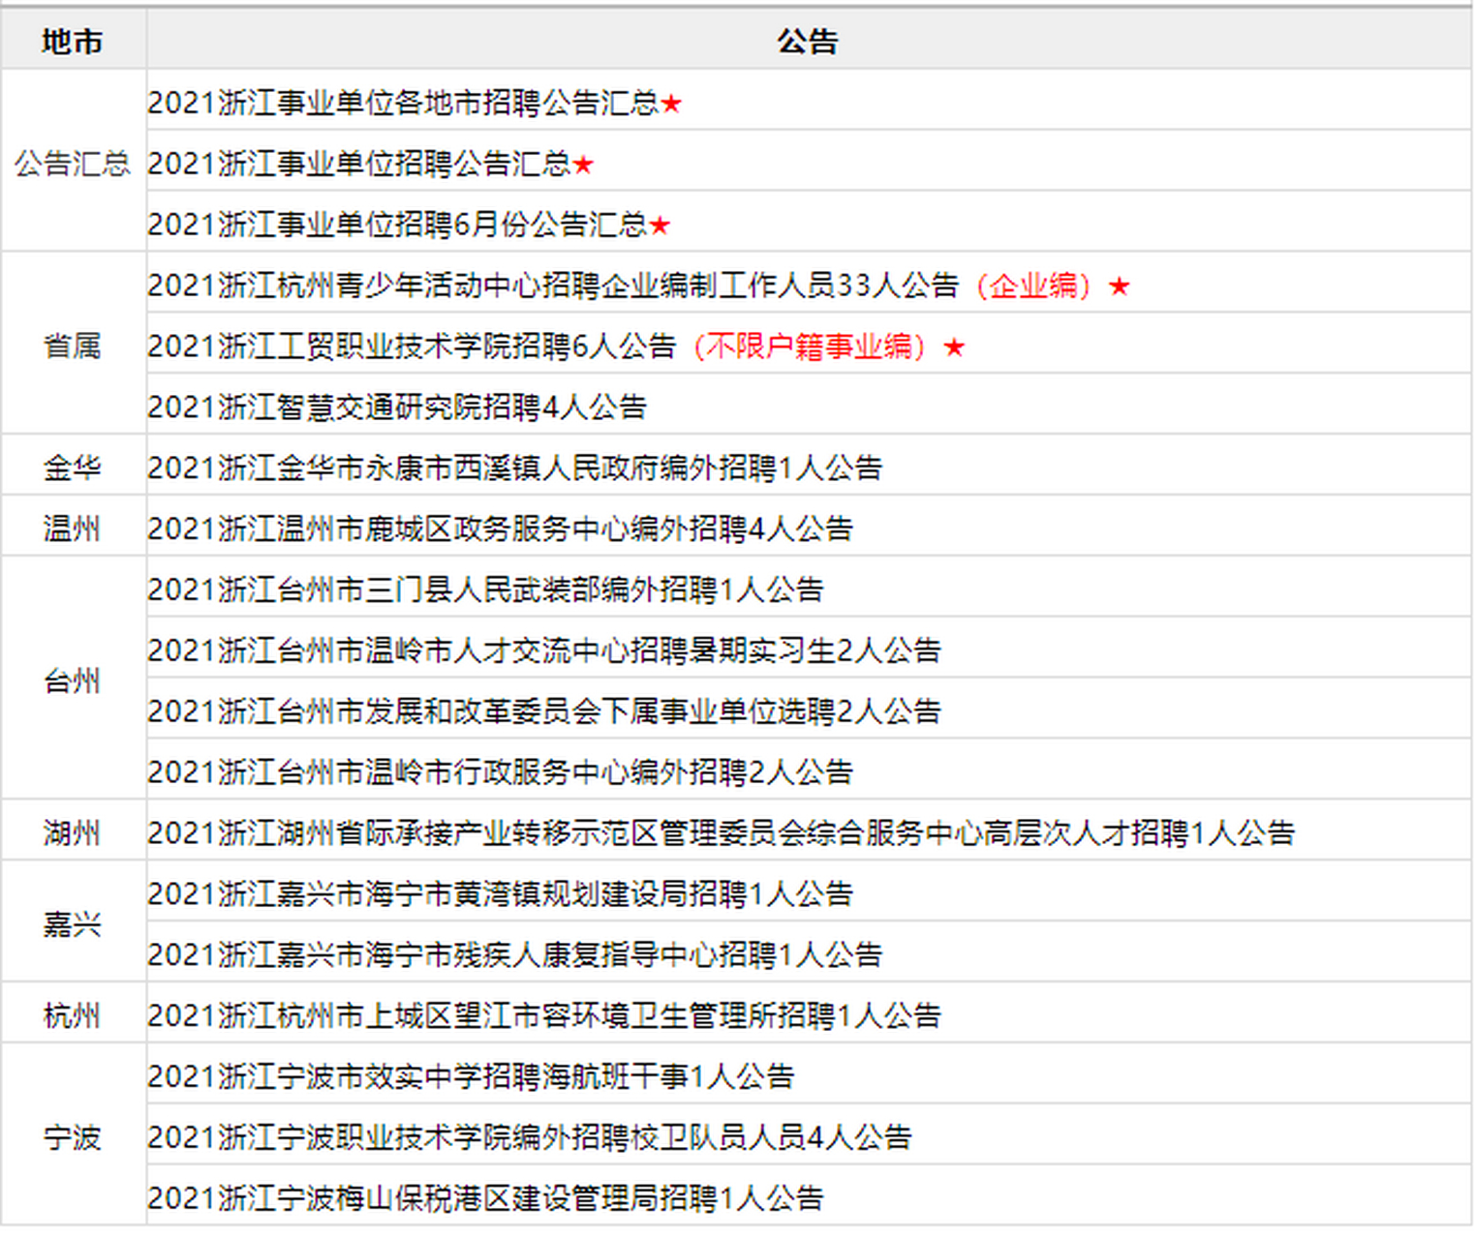Click the 公告 column header
The image size is (1475, 1239).
click(x=808, y=42)
